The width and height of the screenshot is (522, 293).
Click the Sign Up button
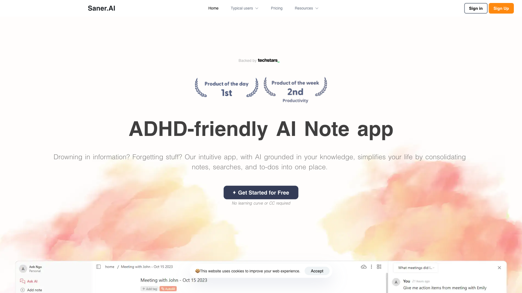[x=501, y=8]
